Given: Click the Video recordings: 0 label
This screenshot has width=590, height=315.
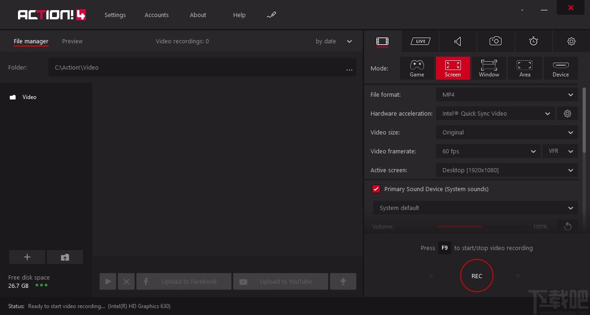Looking at the screenshot, I should coord(182,41).
